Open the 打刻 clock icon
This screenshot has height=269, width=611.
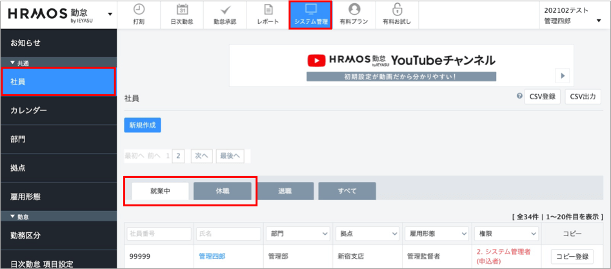coord(139,10)
